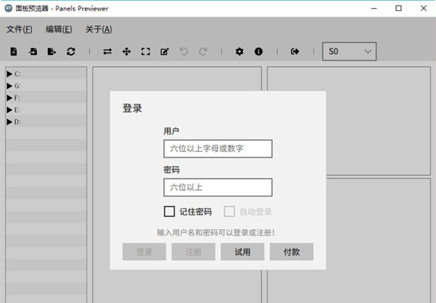Close the Panels Previewer window
Viewport: 436px width, 303px height.
click(x=423, y=8)
